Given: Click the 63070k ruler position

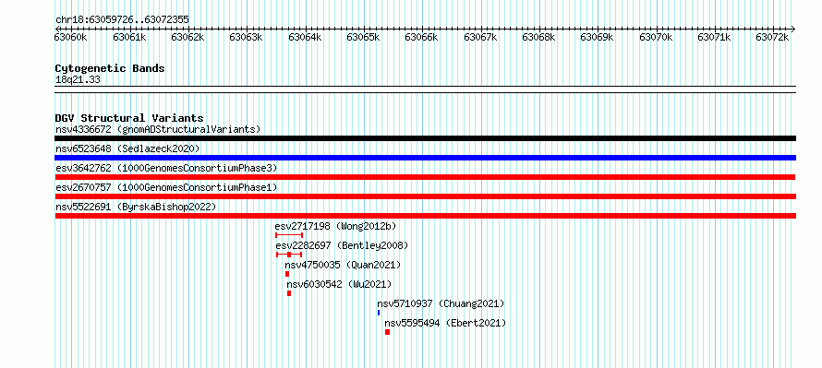Looking at the screenshot, I should coord(656,37).
